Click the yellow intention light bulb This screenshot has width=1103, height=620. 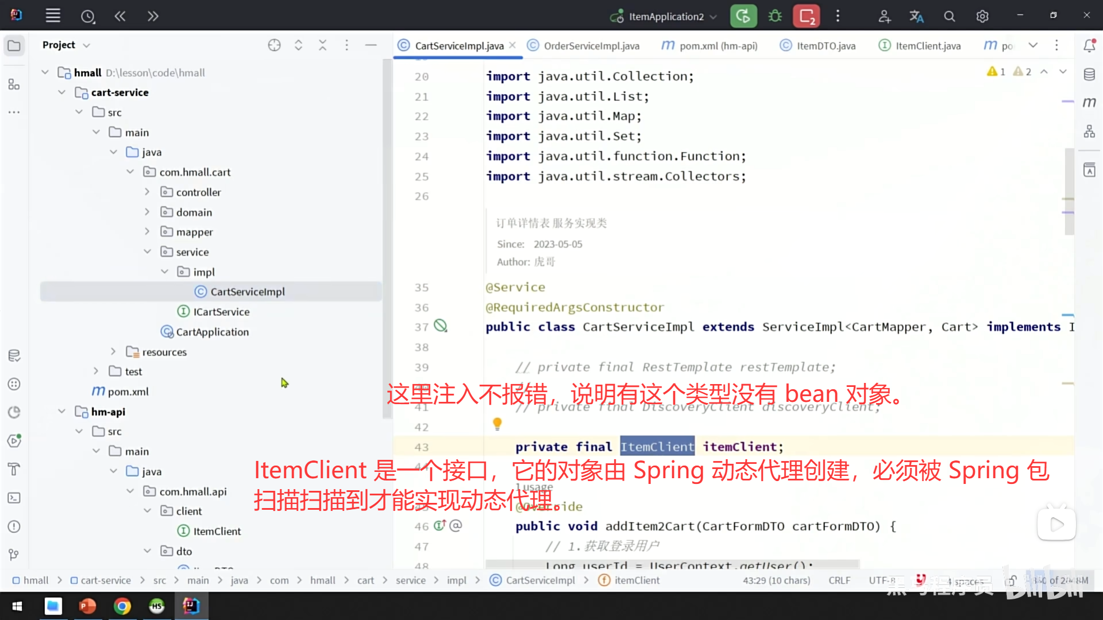(497, 424)
